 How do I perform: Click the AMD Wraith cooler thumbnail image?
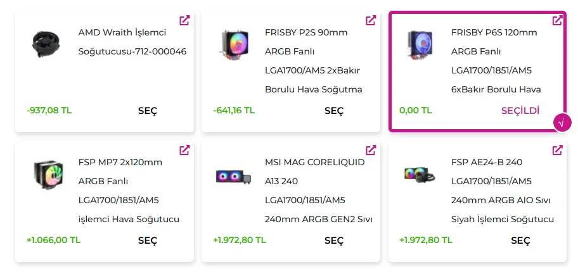pyautogui.click(x=46, y=44)
